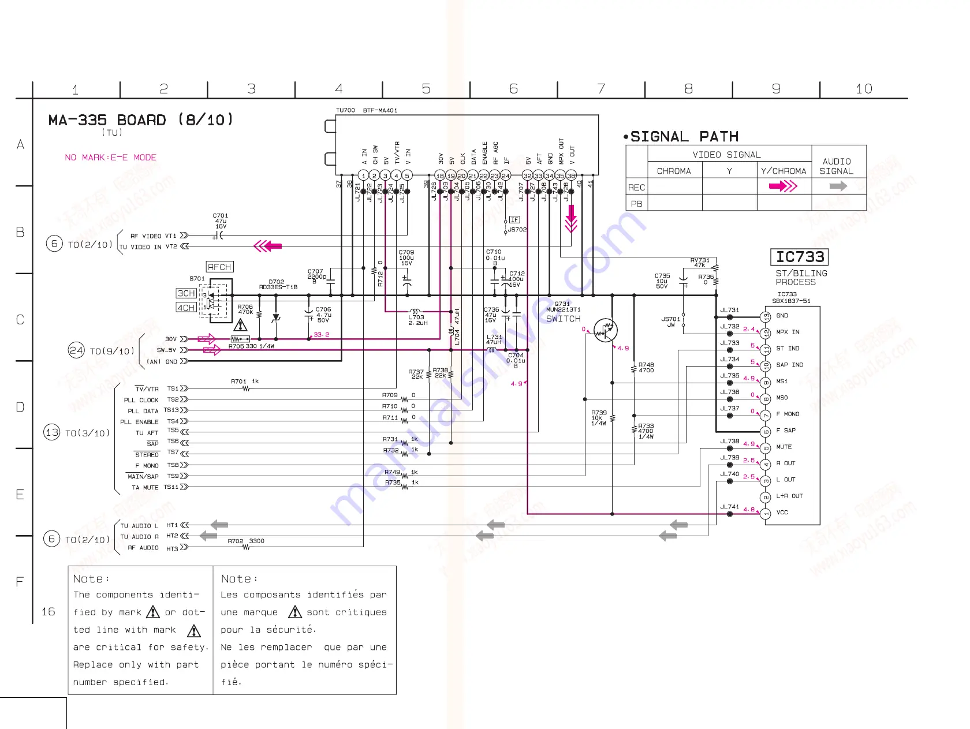The image size is (970, 729).
Task: Click the SBX1837-51 part number
Action: (791, 301)
